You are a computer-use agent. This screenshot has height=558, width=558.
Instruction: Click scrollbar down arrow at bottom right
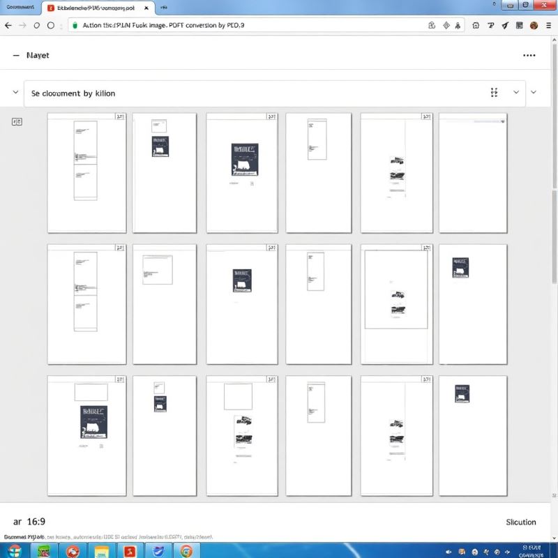pos(554,538)
